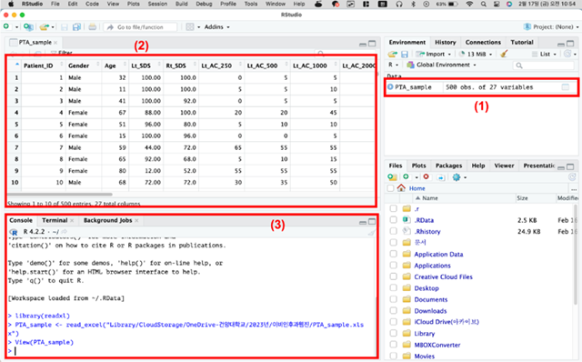Viewport: 582px width, 362px height.
Task: Click the Go to file/function field
Action: tap(141, 27)
